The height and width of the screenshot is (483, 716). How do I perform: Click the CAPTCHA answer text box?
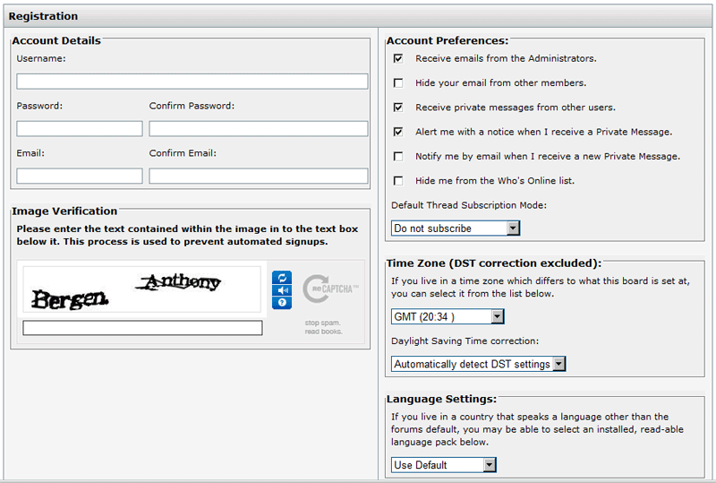pos(142,328)
